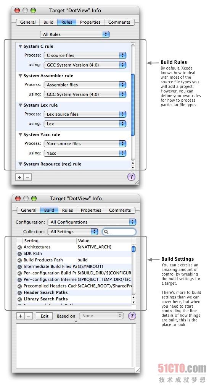The width and height of the screenshot is (209, 386).
Task: Switch to Rules tab in lower window
Action: tap(68, 210)
